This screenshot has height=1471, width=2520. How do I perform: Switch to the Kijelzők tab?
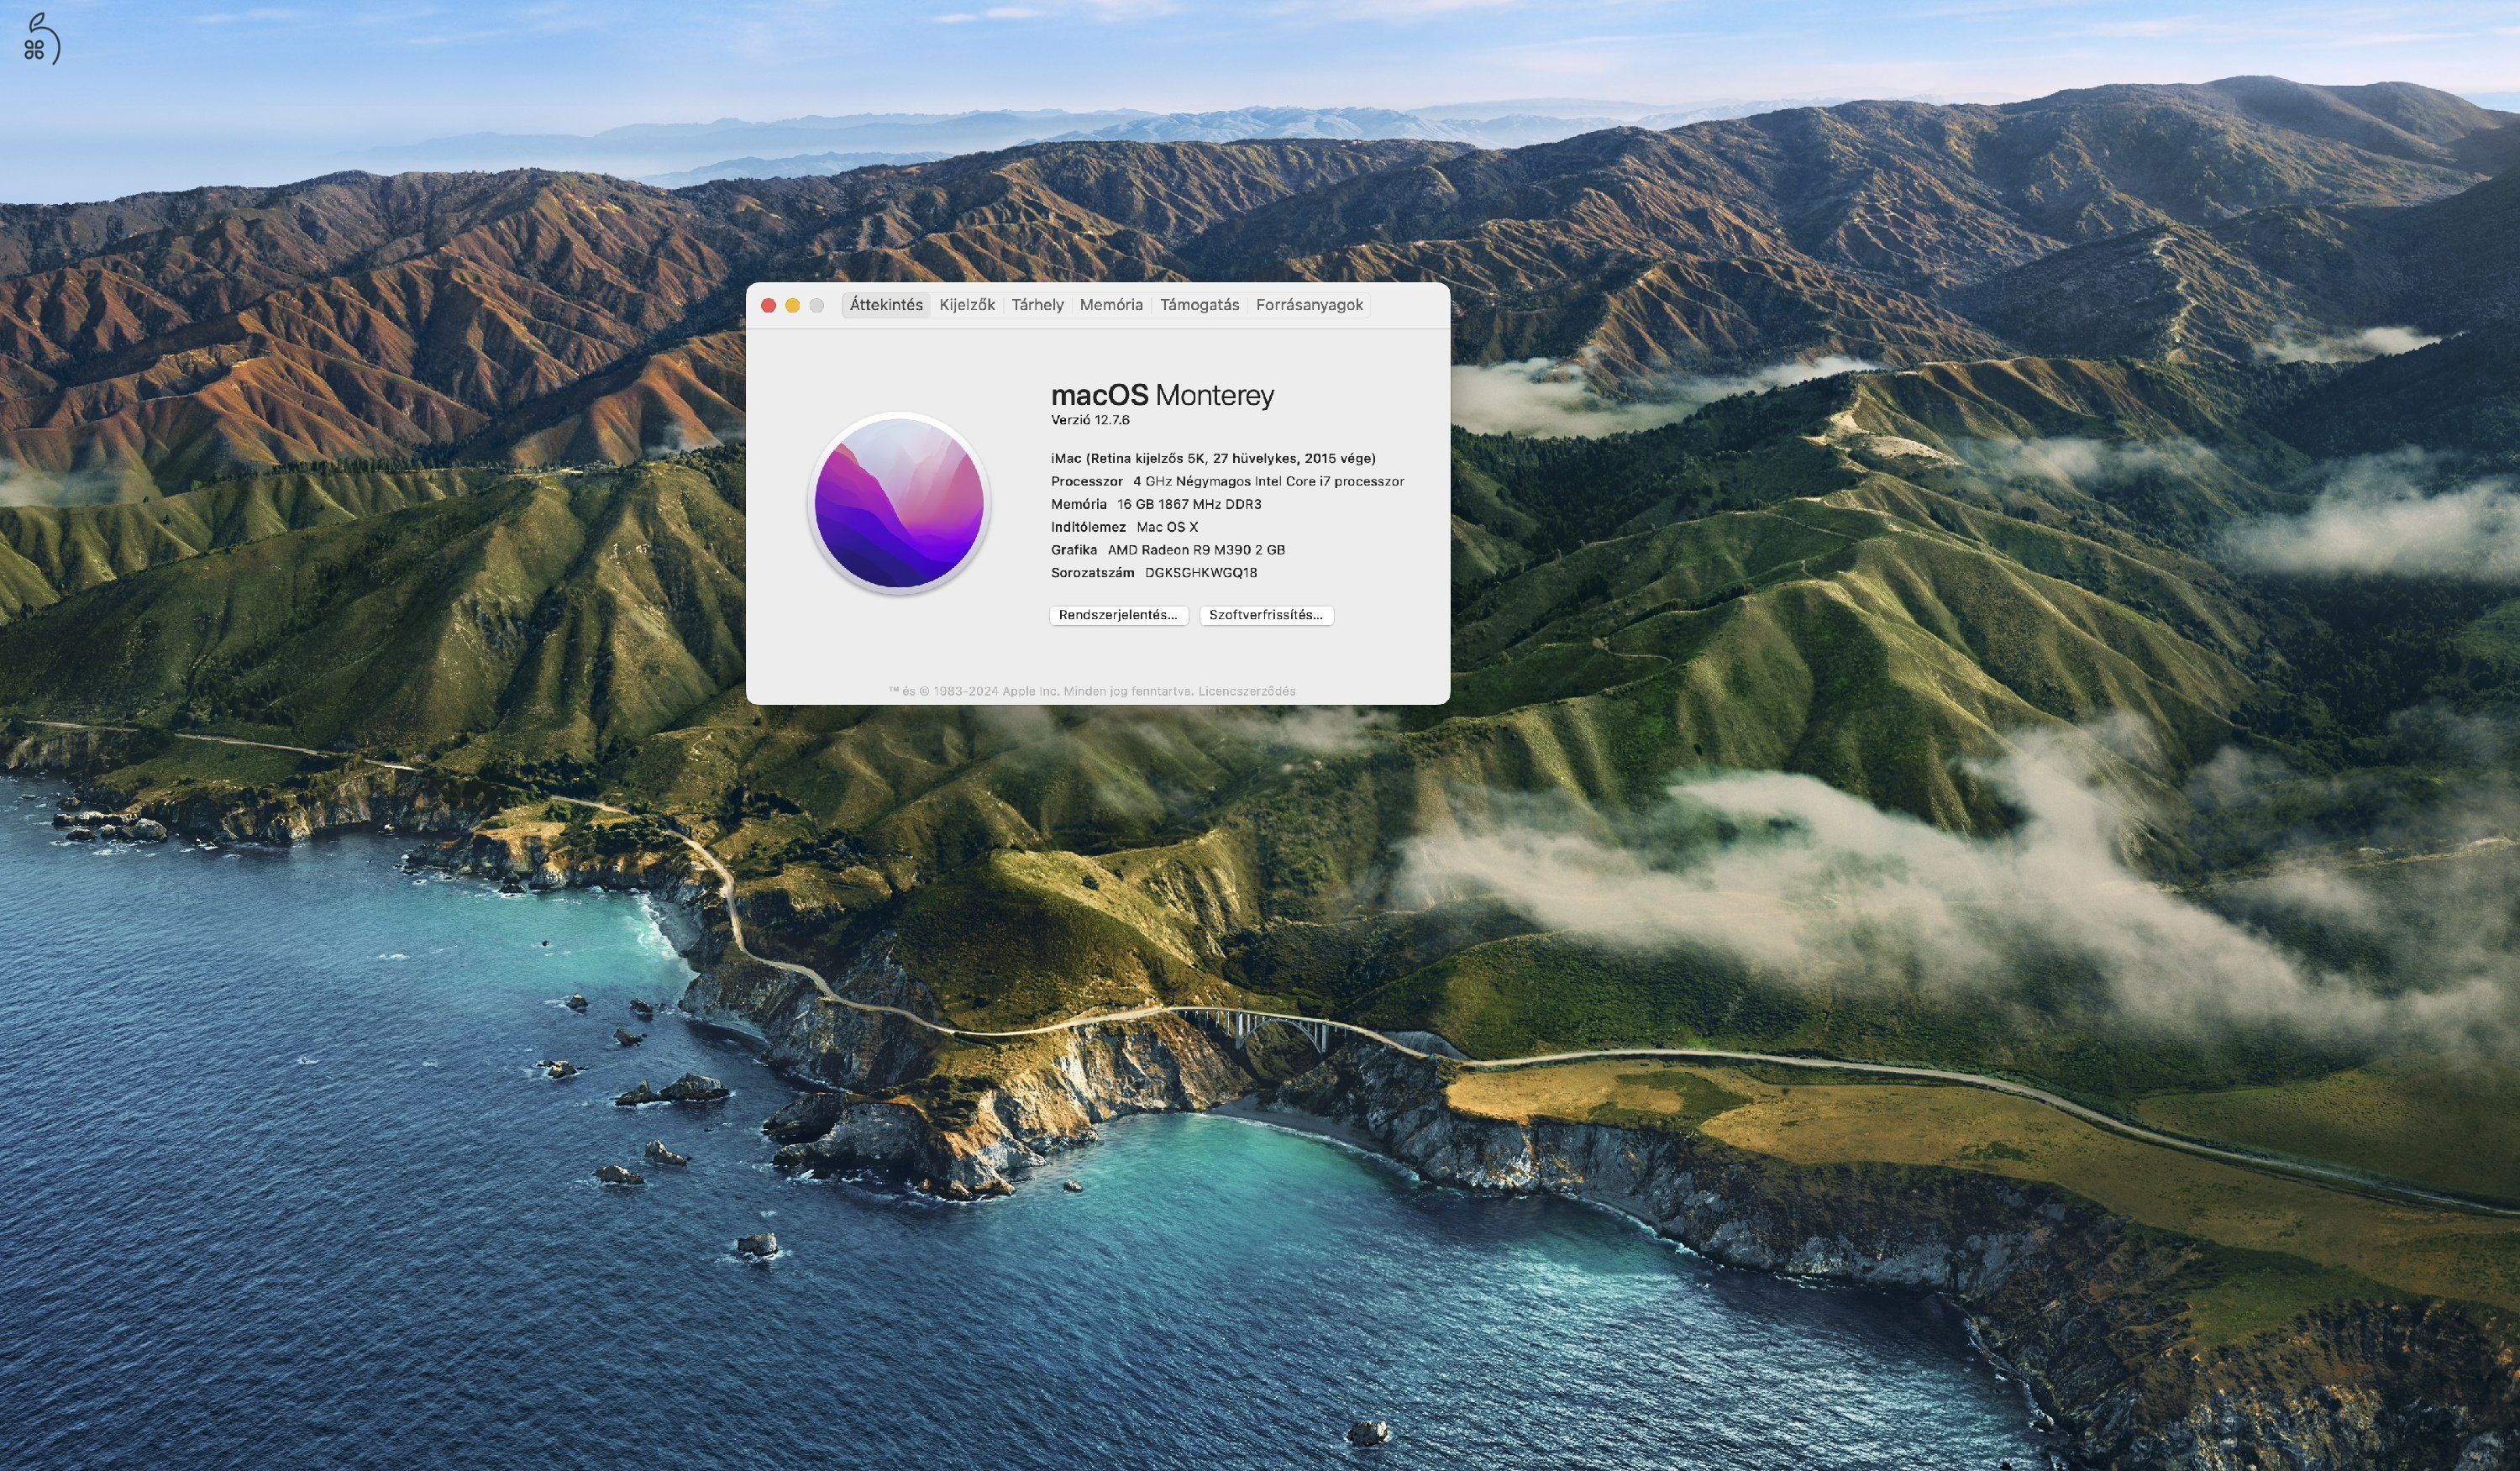pos(967,305)
